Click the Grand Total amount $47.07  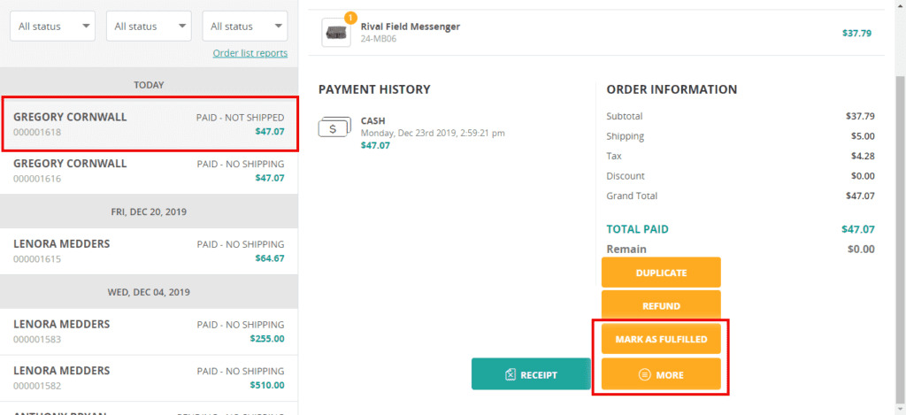[x=860, y=196]
